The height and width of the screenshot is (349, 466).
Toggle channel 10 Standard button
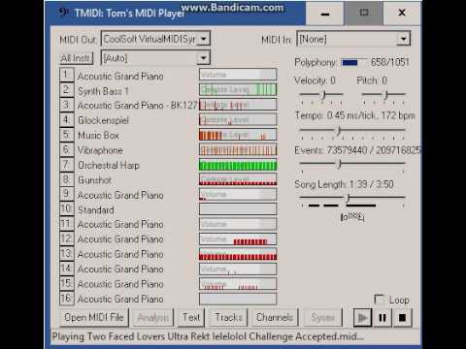click(67, 209)
